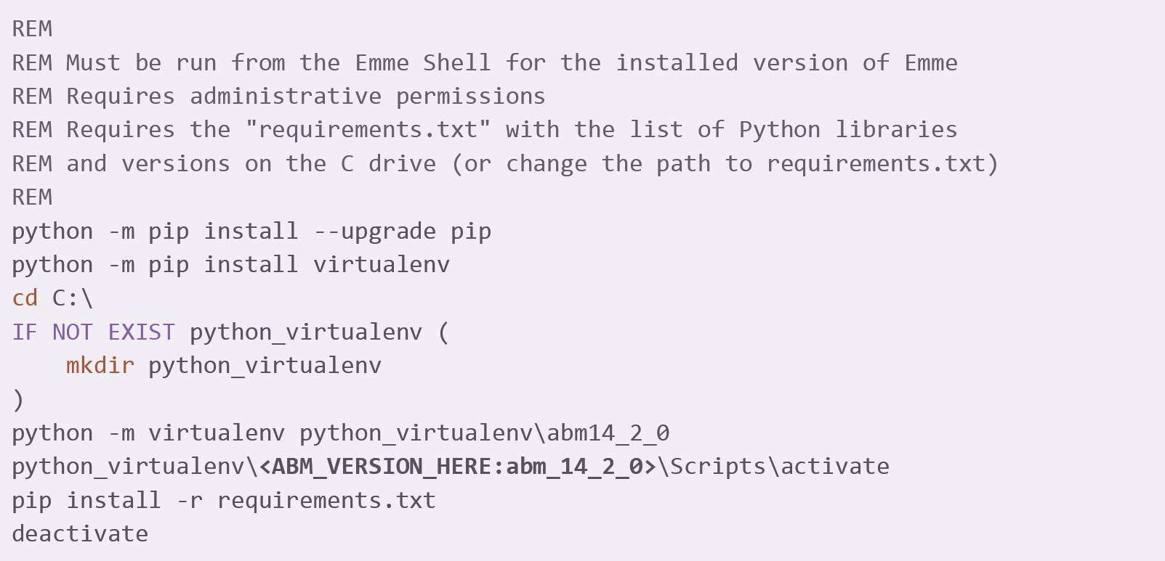Click the quoted "requirements.txt" in the comment

point(368,130)
